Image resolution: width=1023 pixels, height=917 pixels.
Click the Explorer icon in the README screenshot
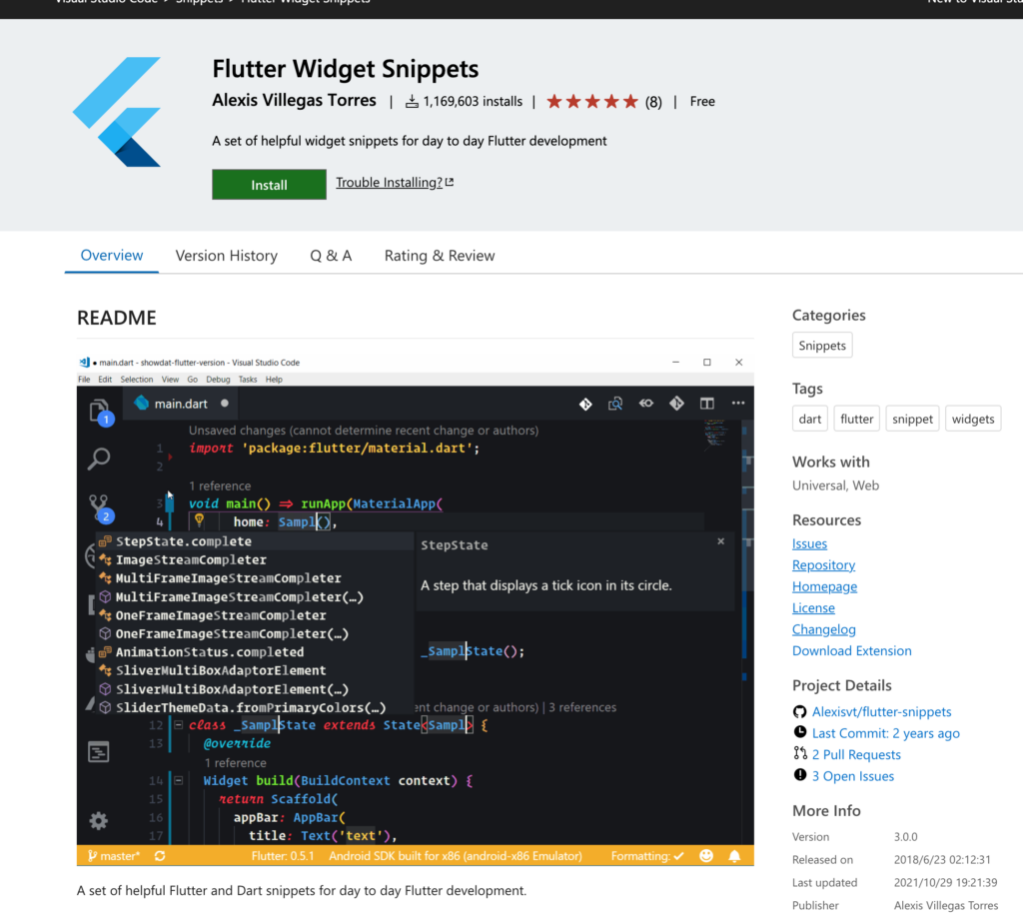(100, 413)
